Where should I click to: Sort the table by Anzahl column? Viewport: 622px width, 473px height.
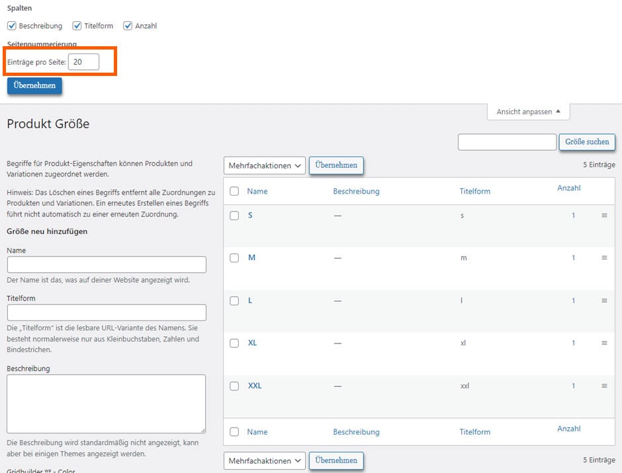tap(568, 188)
